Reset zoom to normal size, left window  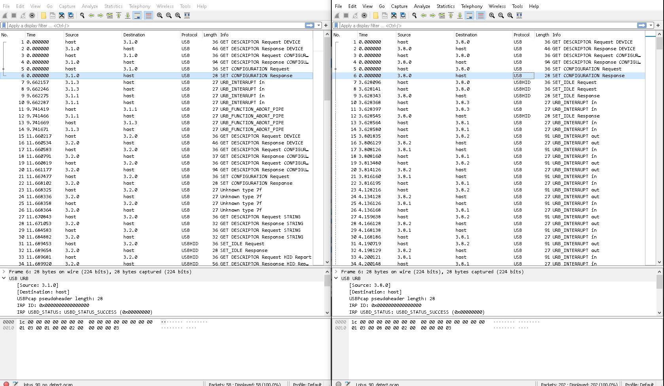click(x=178, y=15)
